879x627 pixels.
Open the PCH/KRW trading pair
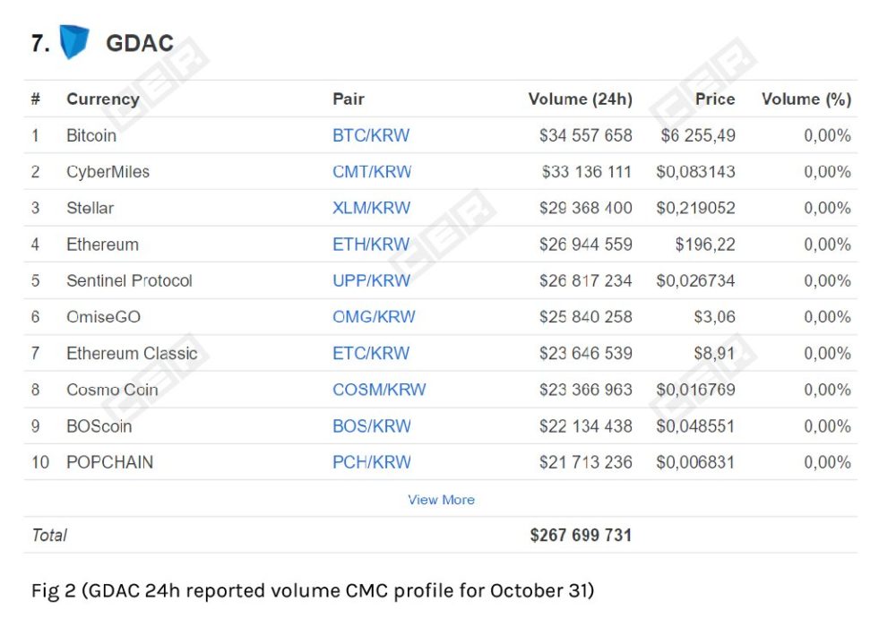click(x=370, y=462)
